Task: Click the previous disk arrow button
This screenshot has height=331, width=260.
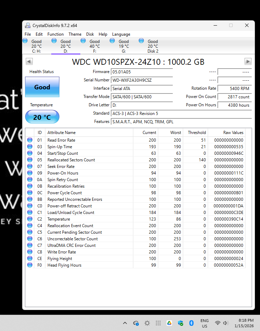Action: point(29,61)
